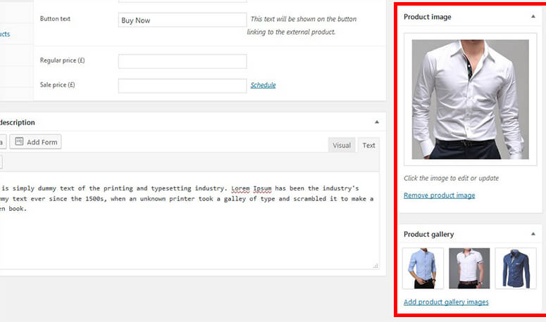Click the 'Regular price (£)' label
Viewport: 546px width, 322px height.
62,60
